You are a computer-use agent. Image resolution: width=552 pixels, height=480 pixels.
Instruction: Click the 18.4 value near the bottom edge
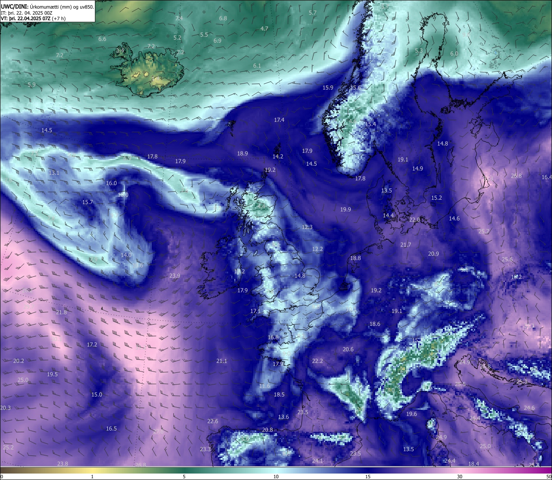pos(474,464)
